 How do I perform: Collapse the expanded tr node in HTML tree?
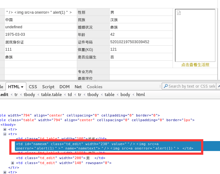5,134
